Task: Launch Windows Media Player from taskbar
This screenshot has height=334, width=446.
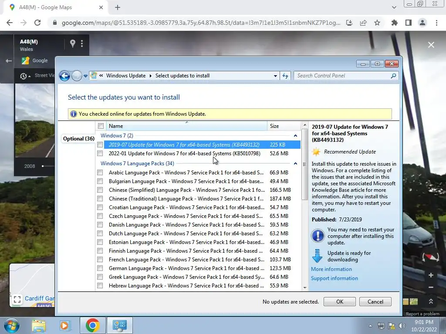Action: coord(64,325)
